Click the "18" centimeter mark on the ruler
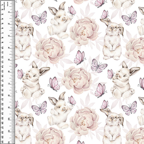 [x=2, y=85]
